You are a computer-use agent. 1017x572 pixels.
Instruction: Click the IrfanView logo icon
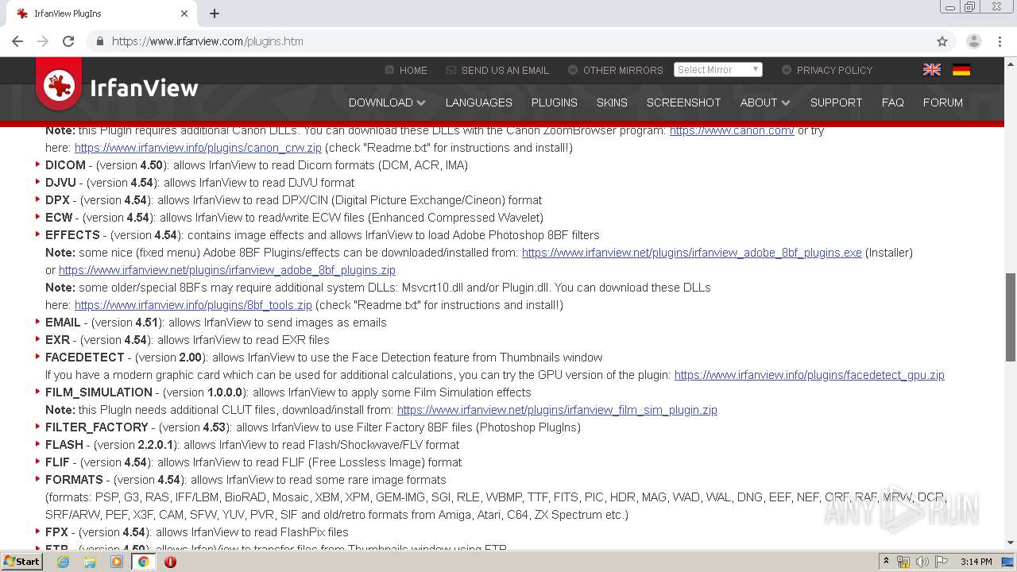[x=59, y=85]
